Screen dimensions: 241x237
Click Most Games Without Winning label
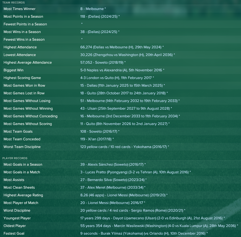coord(28,108)
